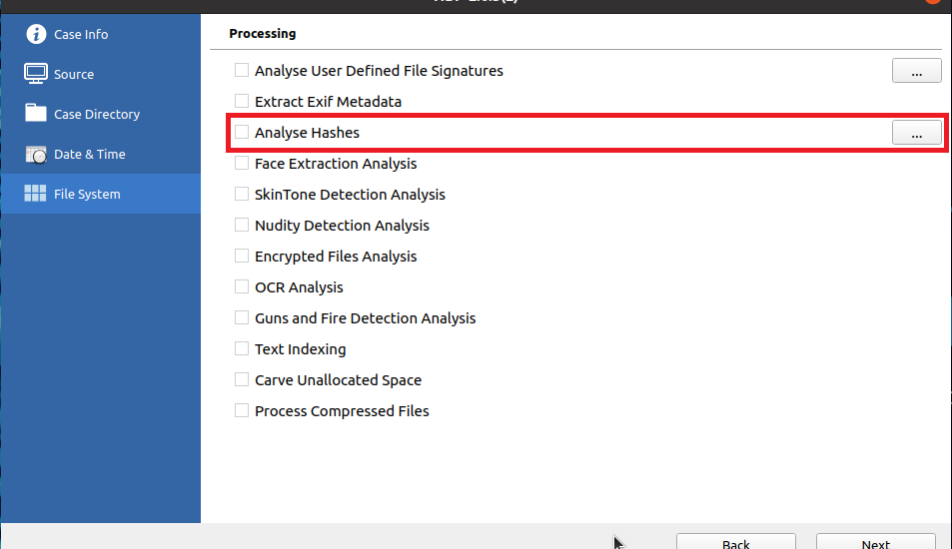Open Analyse Hashes settings ellipsis button
Image resolution: width=952 pixels, height=549 pixels.
[x=917, y=132]
